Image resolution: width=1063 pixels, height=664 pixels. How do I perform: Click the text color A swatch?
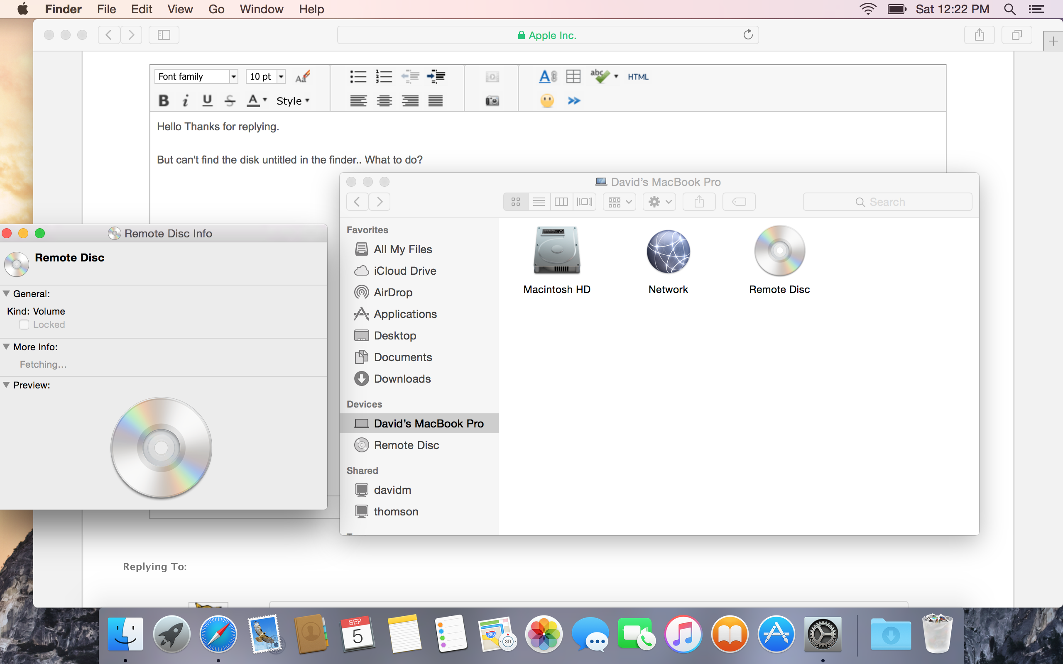253,100
